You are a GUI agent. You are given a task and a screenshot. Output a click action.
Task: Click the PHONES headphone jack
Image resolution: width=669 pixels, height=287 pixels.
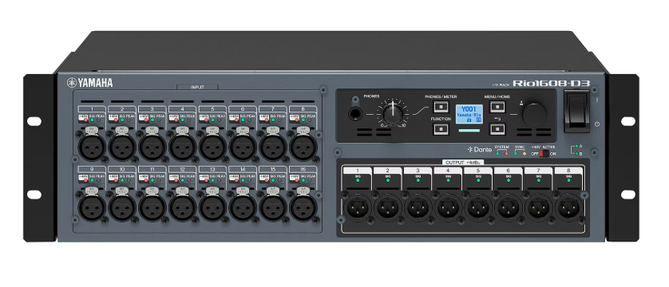354,114
